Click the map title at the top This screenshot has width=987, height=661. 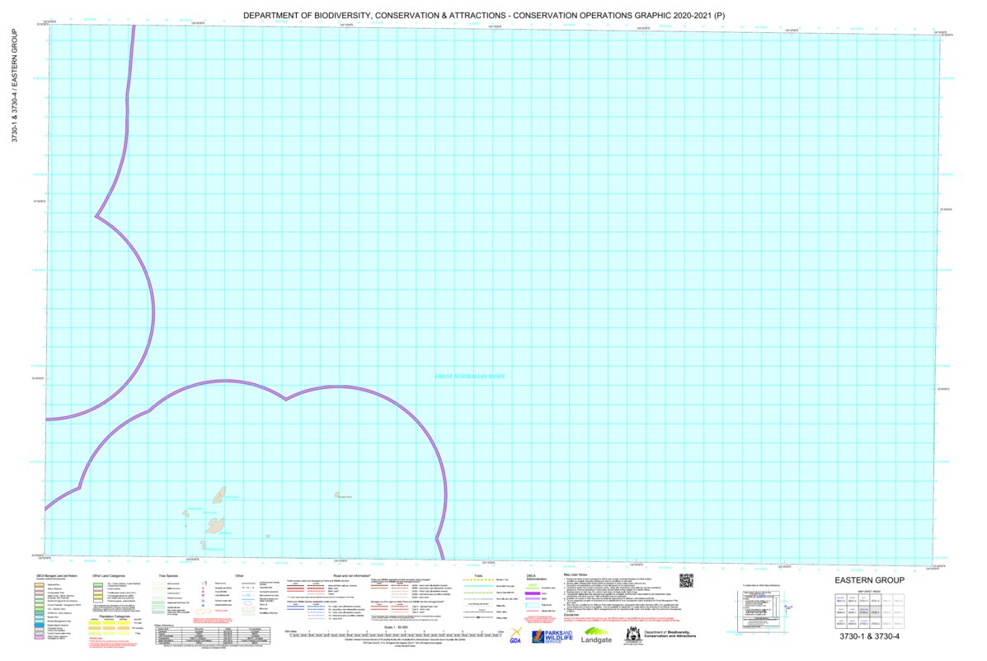click(484, 16)
